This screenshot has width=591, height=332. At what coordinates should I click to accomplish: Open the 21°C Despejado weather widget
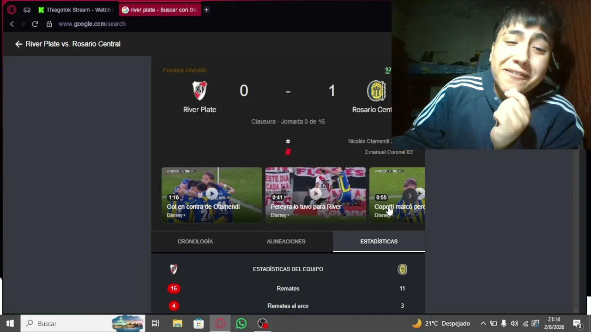[x=441, y=324]
